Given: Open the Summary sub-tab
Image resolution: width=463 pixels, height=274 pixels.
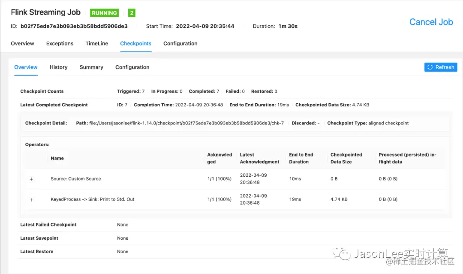Looking at the screenshot, I should [91, 67].
